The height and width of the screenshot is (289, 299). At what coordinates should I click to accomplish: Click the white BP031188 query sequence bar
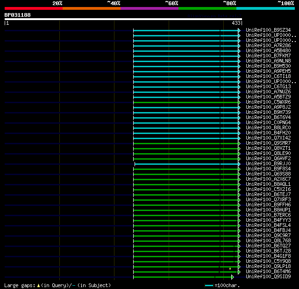[123, 19]
